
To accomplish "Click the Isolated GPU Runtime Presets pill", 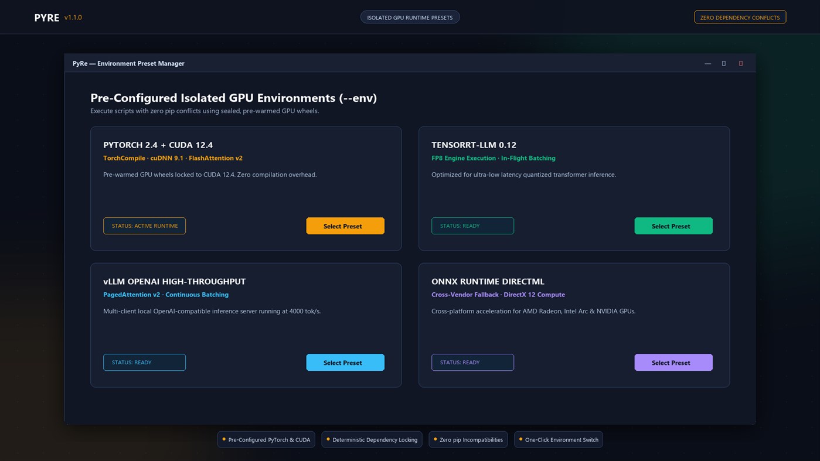I will 410,18.
